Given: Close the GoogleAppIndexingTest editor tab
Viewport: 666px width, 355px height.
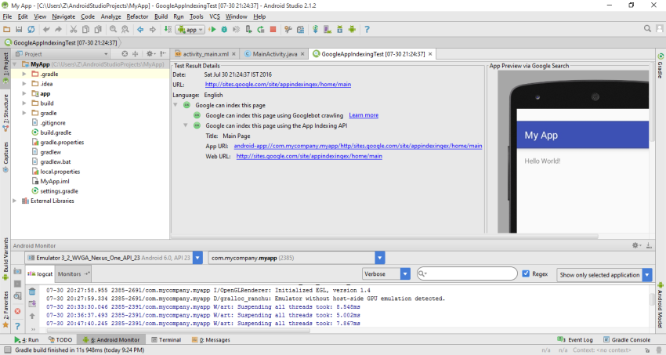Looking at the screenshot, I should point(430,54).
